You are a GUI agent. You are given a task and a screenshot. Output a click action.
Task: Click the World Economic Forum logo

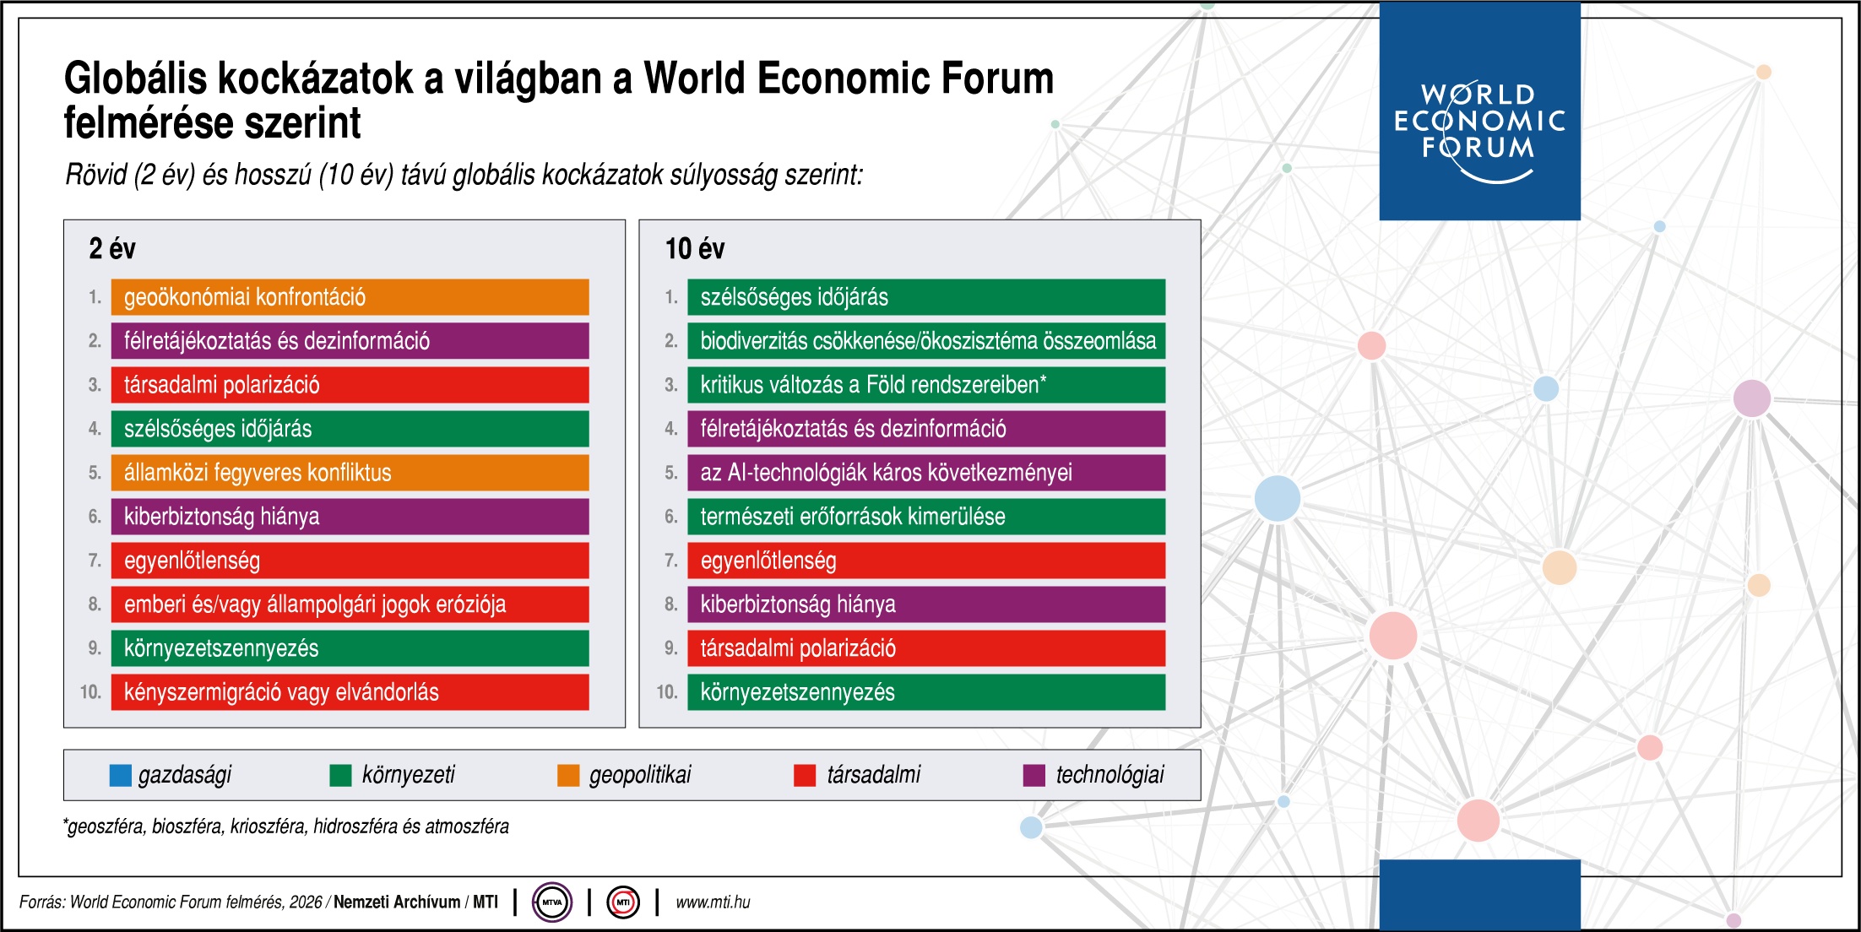[x=1479, y=122]
